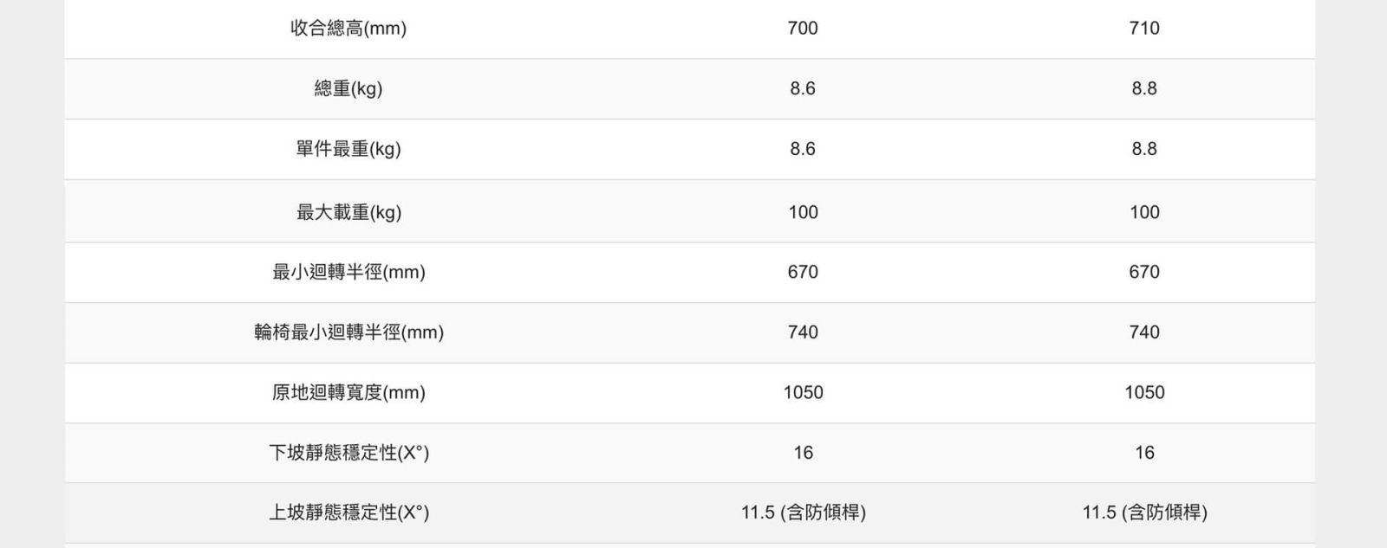Click the 收合總高(mm) row label

point(348,29)
